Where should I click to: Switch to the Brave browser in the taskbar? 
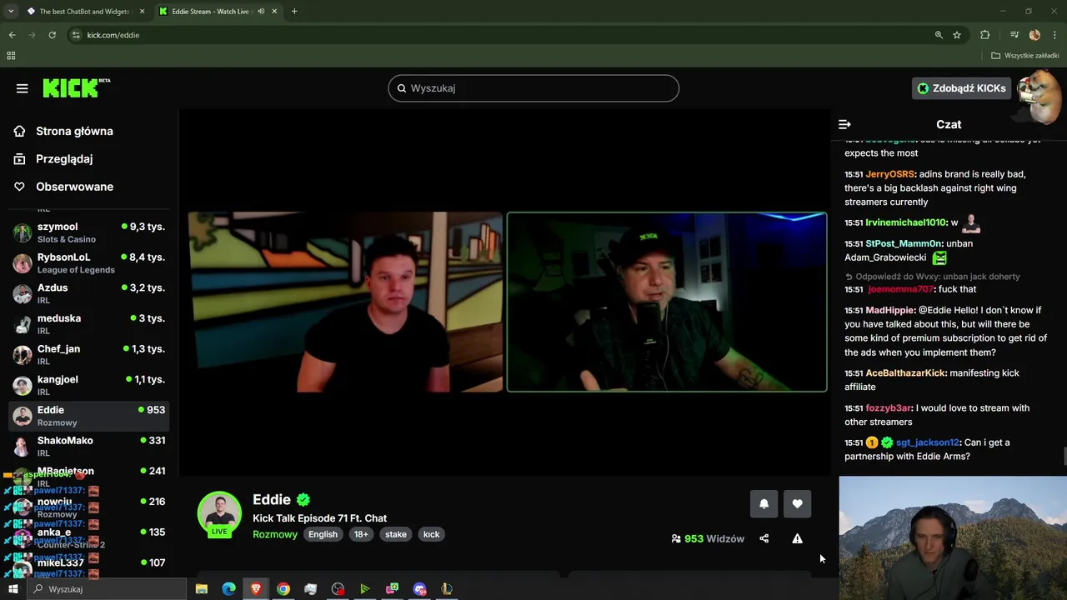click(x=256, y=589)
